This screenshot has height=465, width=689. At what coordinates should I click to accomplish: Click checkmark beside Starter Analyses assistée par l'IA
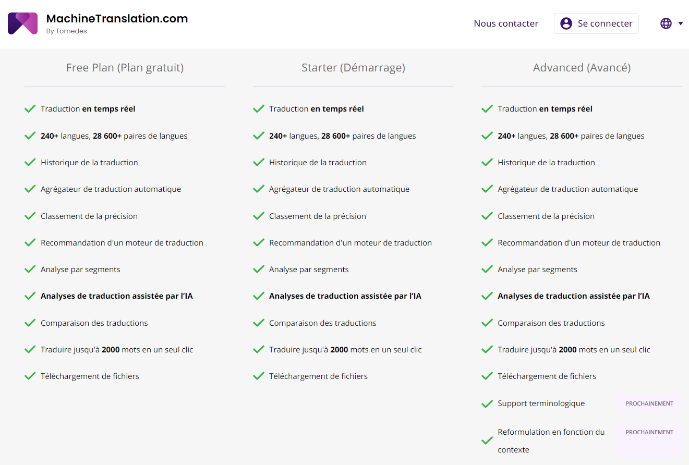click(259, 296)
